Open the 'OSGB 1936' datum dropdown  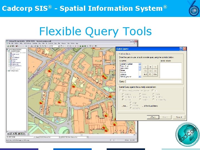[87, 137]
